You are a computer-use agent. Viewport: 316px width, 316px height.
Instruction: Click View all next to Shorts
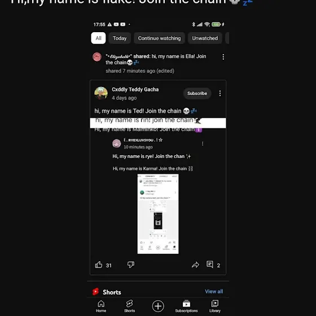point(214,291)
